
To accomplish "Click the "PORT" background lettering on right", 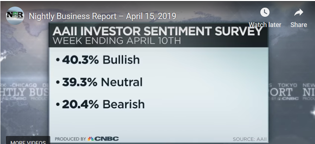I will tap(280, 92).
